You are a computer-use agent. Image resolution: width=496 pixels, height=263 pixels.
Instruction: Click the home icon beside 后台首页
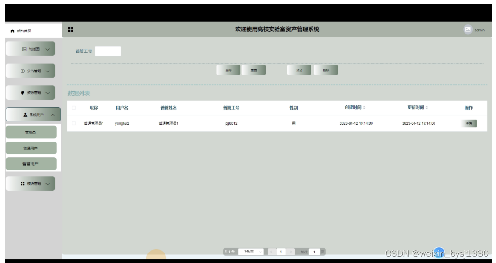13,31
